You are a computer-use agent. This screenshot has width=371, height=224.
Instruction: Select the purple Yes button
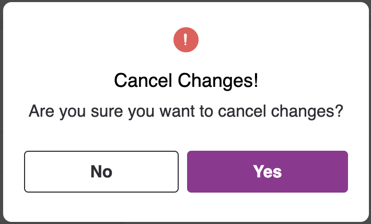pyautogui.click(x=268, y=171)
